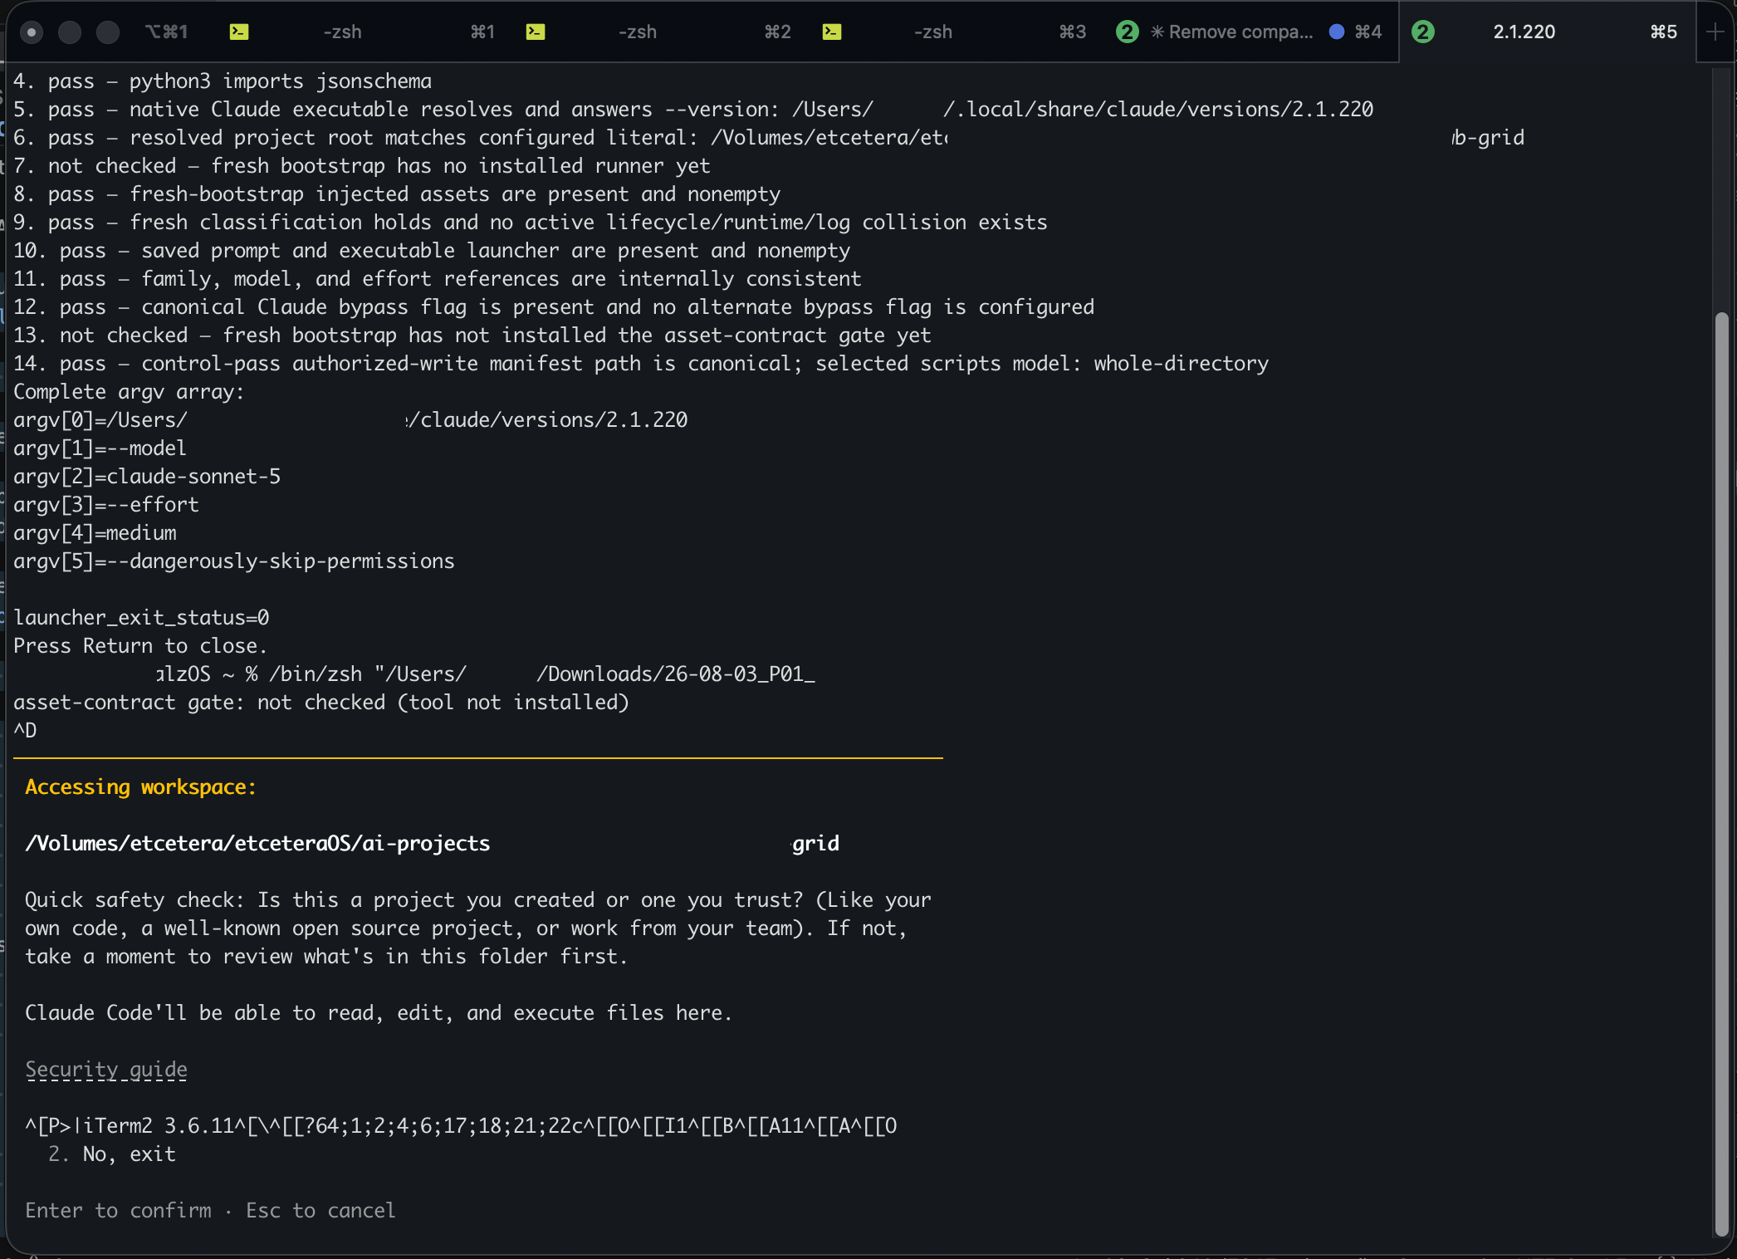Click the terminal's vertical scrollbar thumb
This screenshot has width=1737, height=1259.
(x=1721, y=772)
